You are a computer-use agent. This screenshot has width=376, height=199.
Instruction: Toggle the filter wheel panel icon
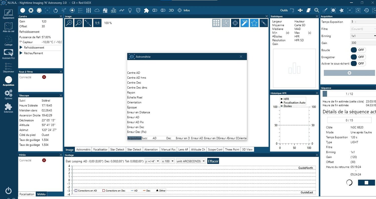(x=39, y=10)
